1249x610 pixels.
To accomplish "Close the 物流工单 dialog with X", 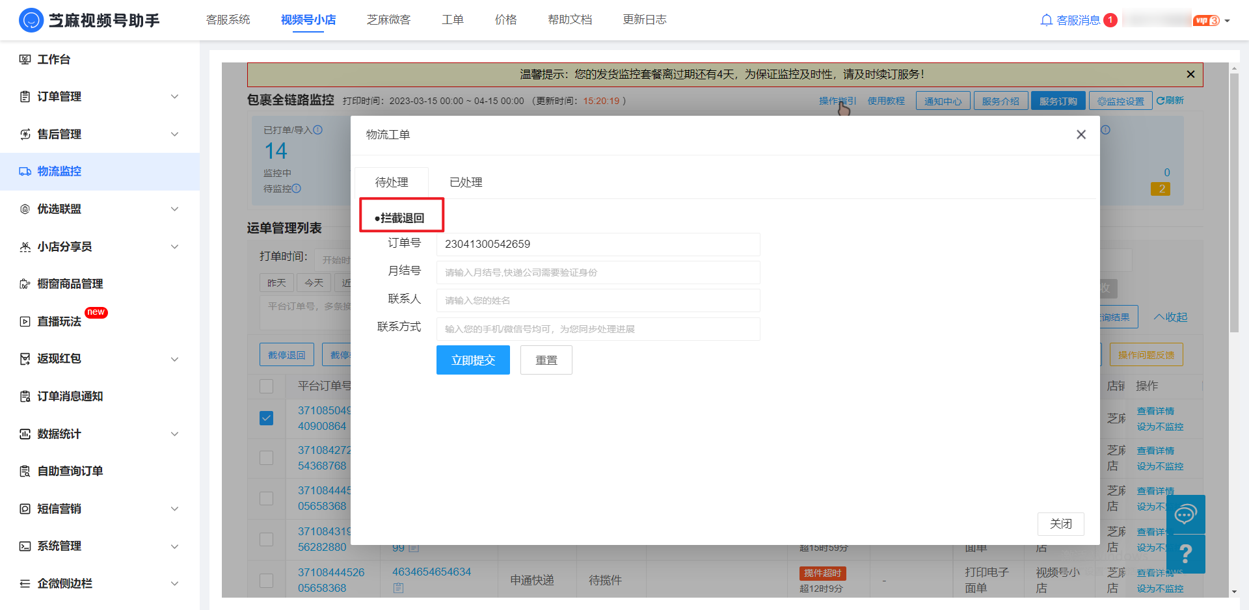I will [x=1081, y=135].
